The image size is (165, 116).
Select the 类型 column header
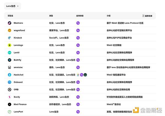[x=51, y=16]
